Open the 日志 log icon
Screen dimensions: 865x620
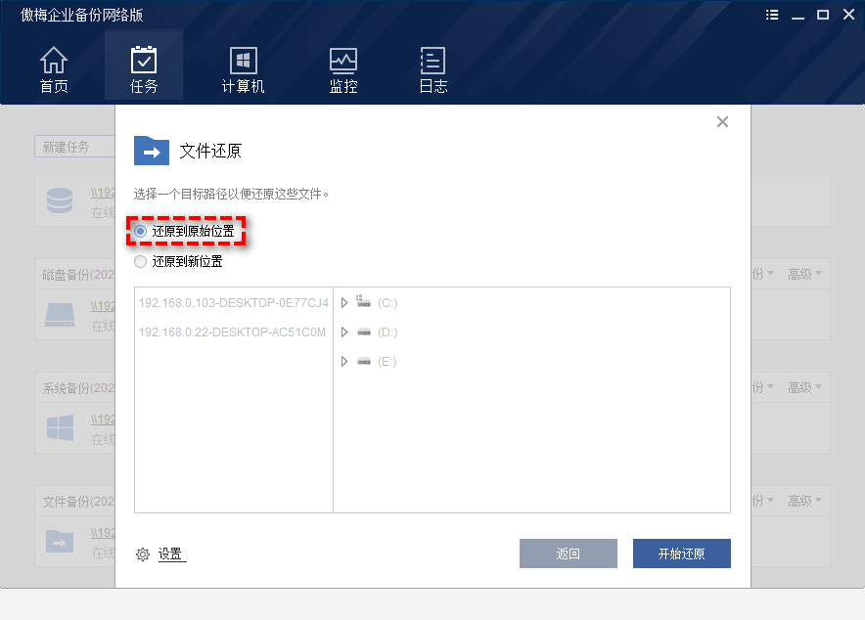coord(432,60)
